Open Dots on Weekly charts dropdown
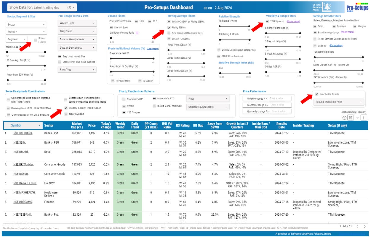Image resolution: width=371 pixels, height=237 pixels. point(77,39)
